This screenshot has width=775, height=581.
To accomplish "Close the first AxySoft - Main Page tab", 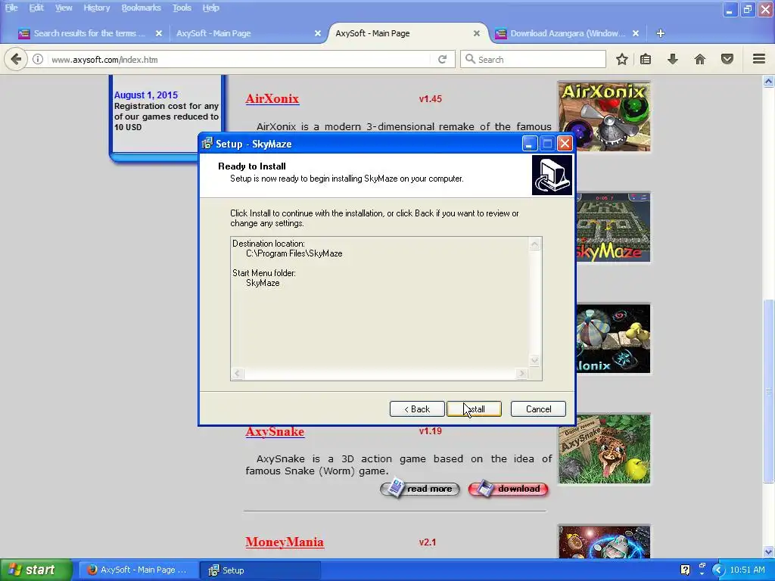I will click(x=318, y=33).
